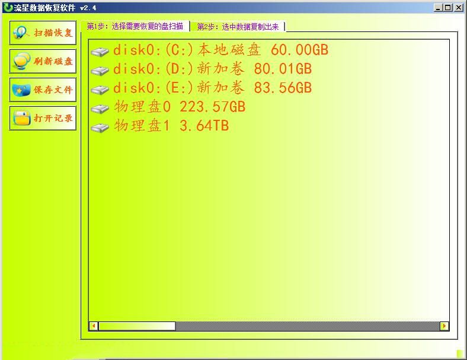Click drive icon beside disk0 (C:) row

tap(100, 52)
